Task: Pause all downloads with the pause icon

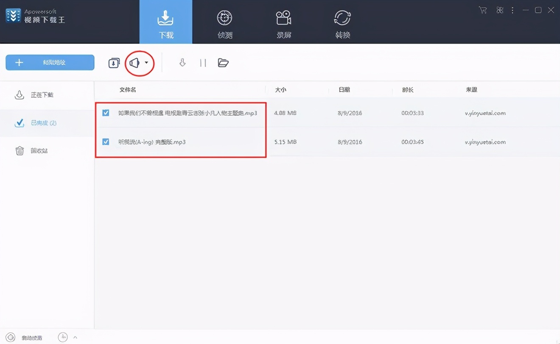Action: coord(203,62)
